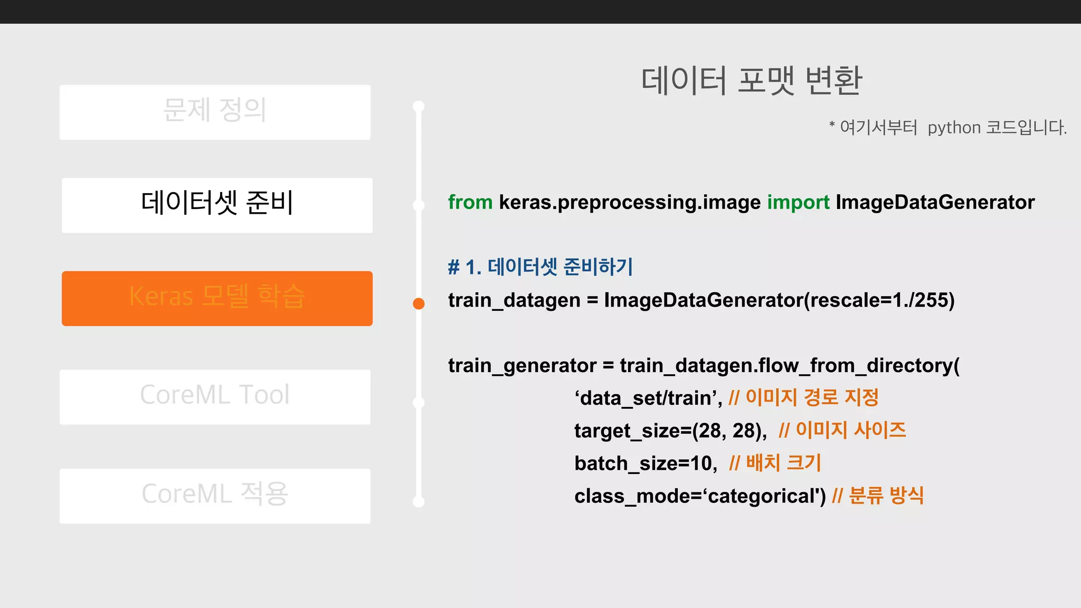This screenshot has height=608, width=1081.
Task: Click the orange comment '// 이미지 사이즈'
Action: click(x=842, y=430)
